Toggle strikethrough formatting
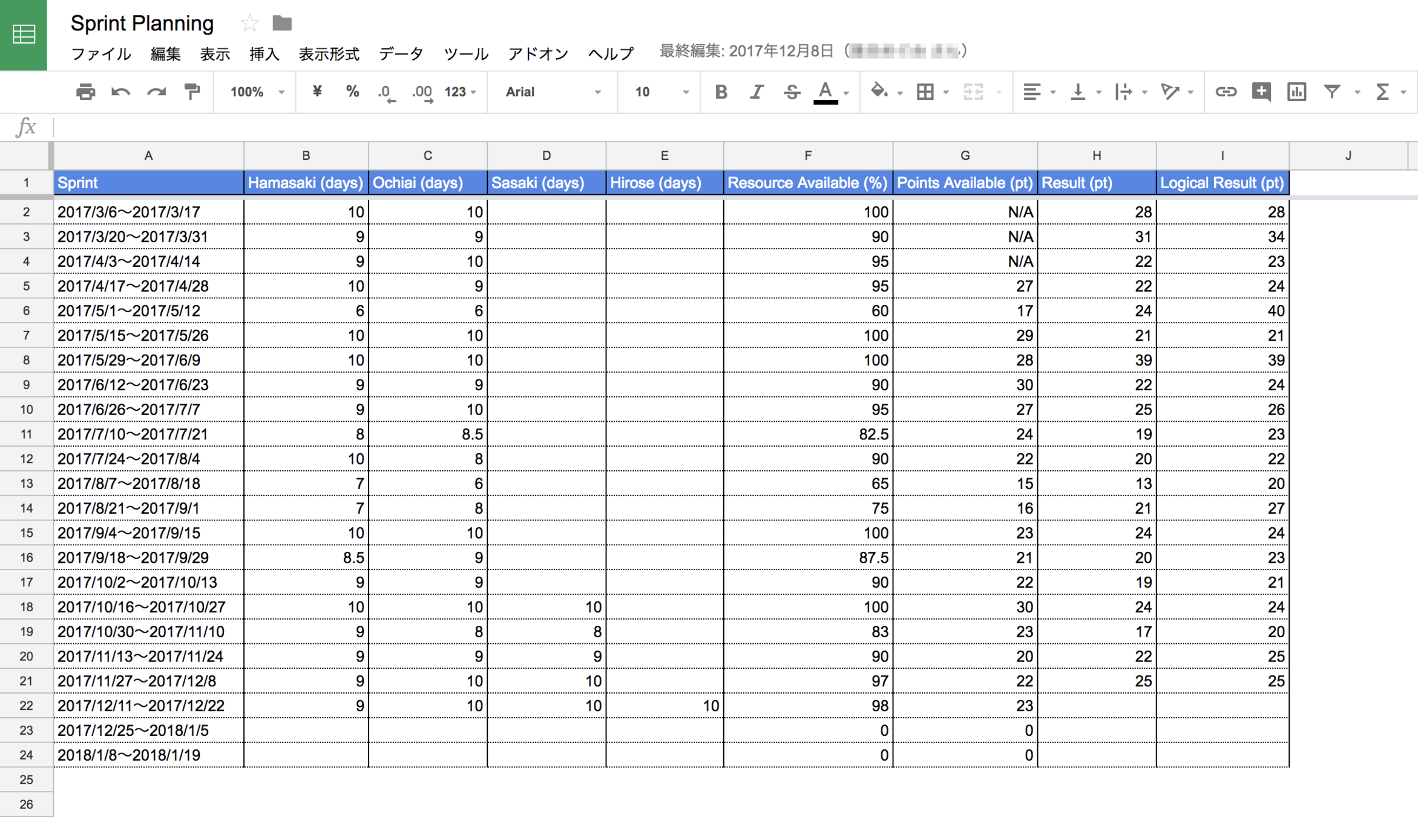The image size is (1418, 817). [x=791, y=92]
